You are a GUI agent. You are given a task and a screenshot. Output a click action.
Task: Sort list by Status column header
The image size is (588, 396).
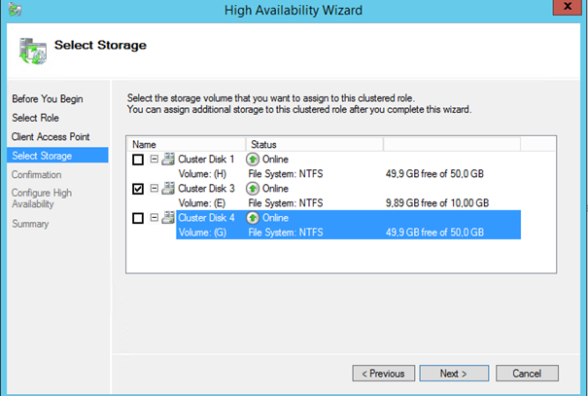313,144
